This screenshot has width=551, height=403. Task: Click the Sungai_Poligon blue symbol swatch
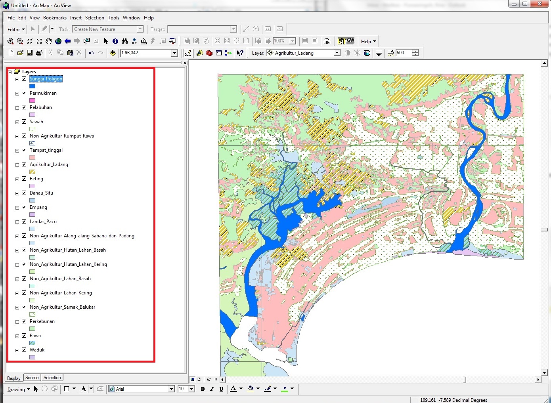pos(33,86)
